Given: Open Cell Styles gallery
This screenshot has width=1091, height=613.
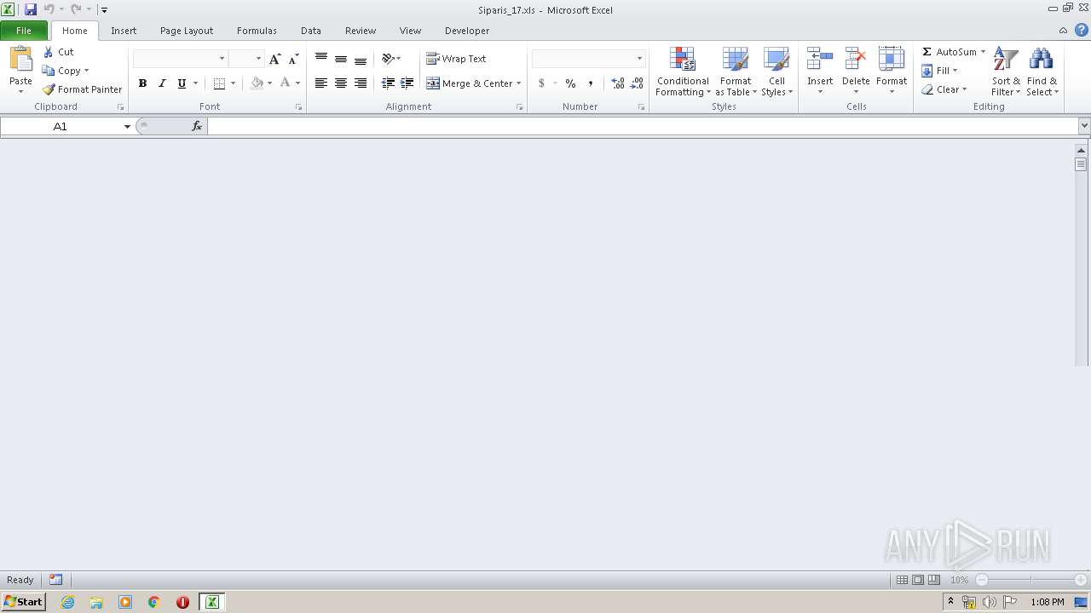Looking at the screenshot, I should 776,72.
